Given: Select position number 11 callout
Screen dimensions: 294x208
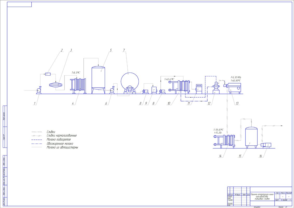Looking at the screenshot, I should (189, 103).
